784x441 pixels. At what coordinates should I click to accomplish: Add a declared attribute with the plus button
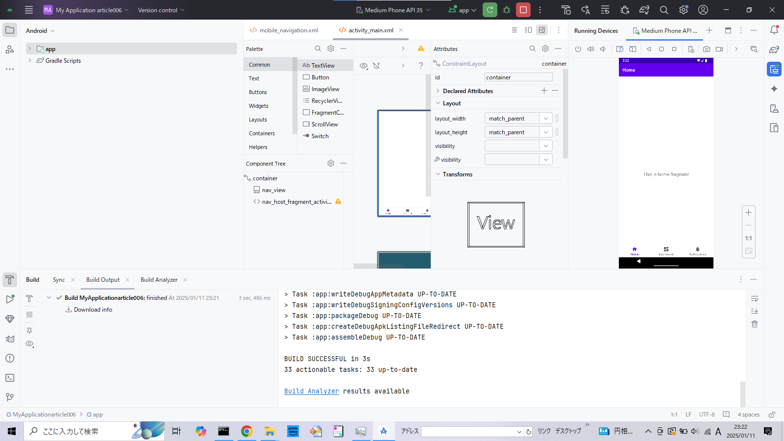(x=544, y=91)
